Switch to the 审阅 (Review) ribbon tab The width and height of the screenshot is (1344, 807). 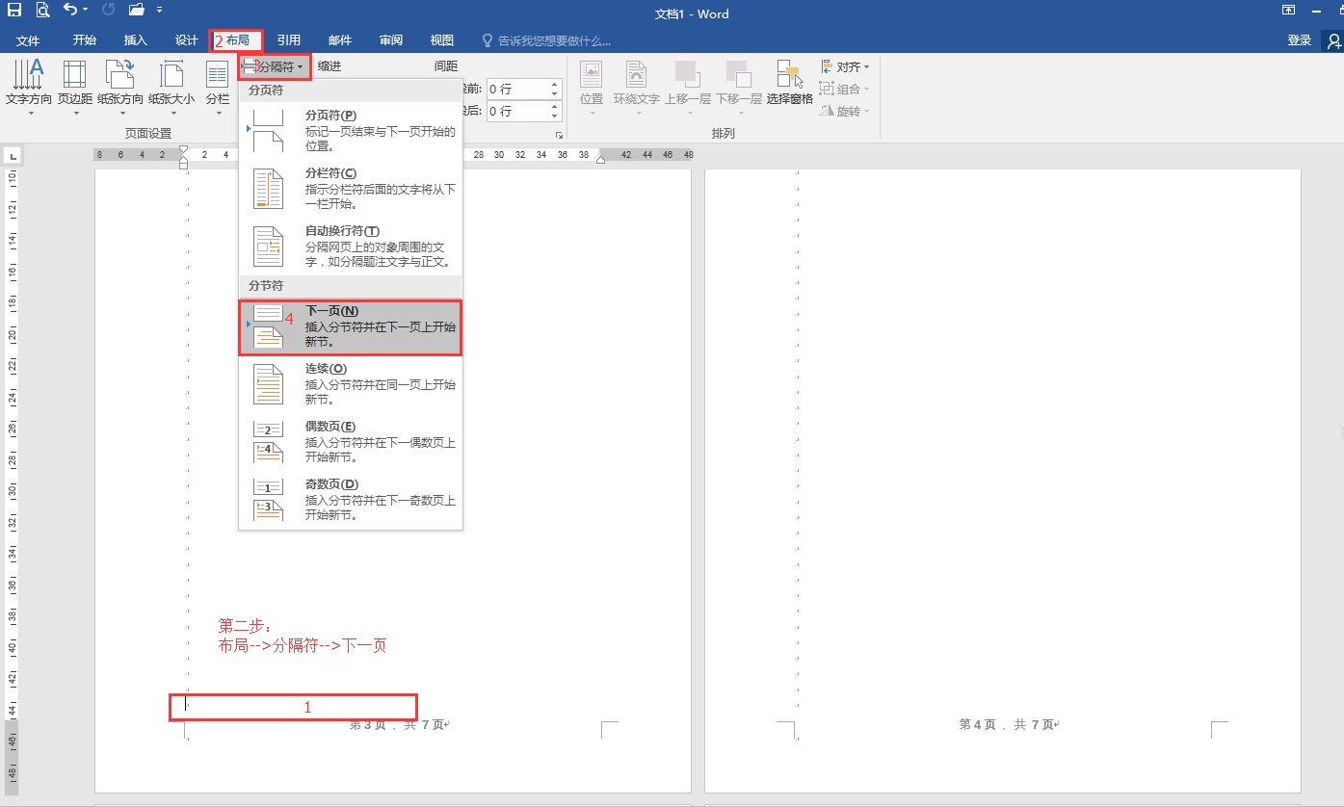[x=390, y=40]
